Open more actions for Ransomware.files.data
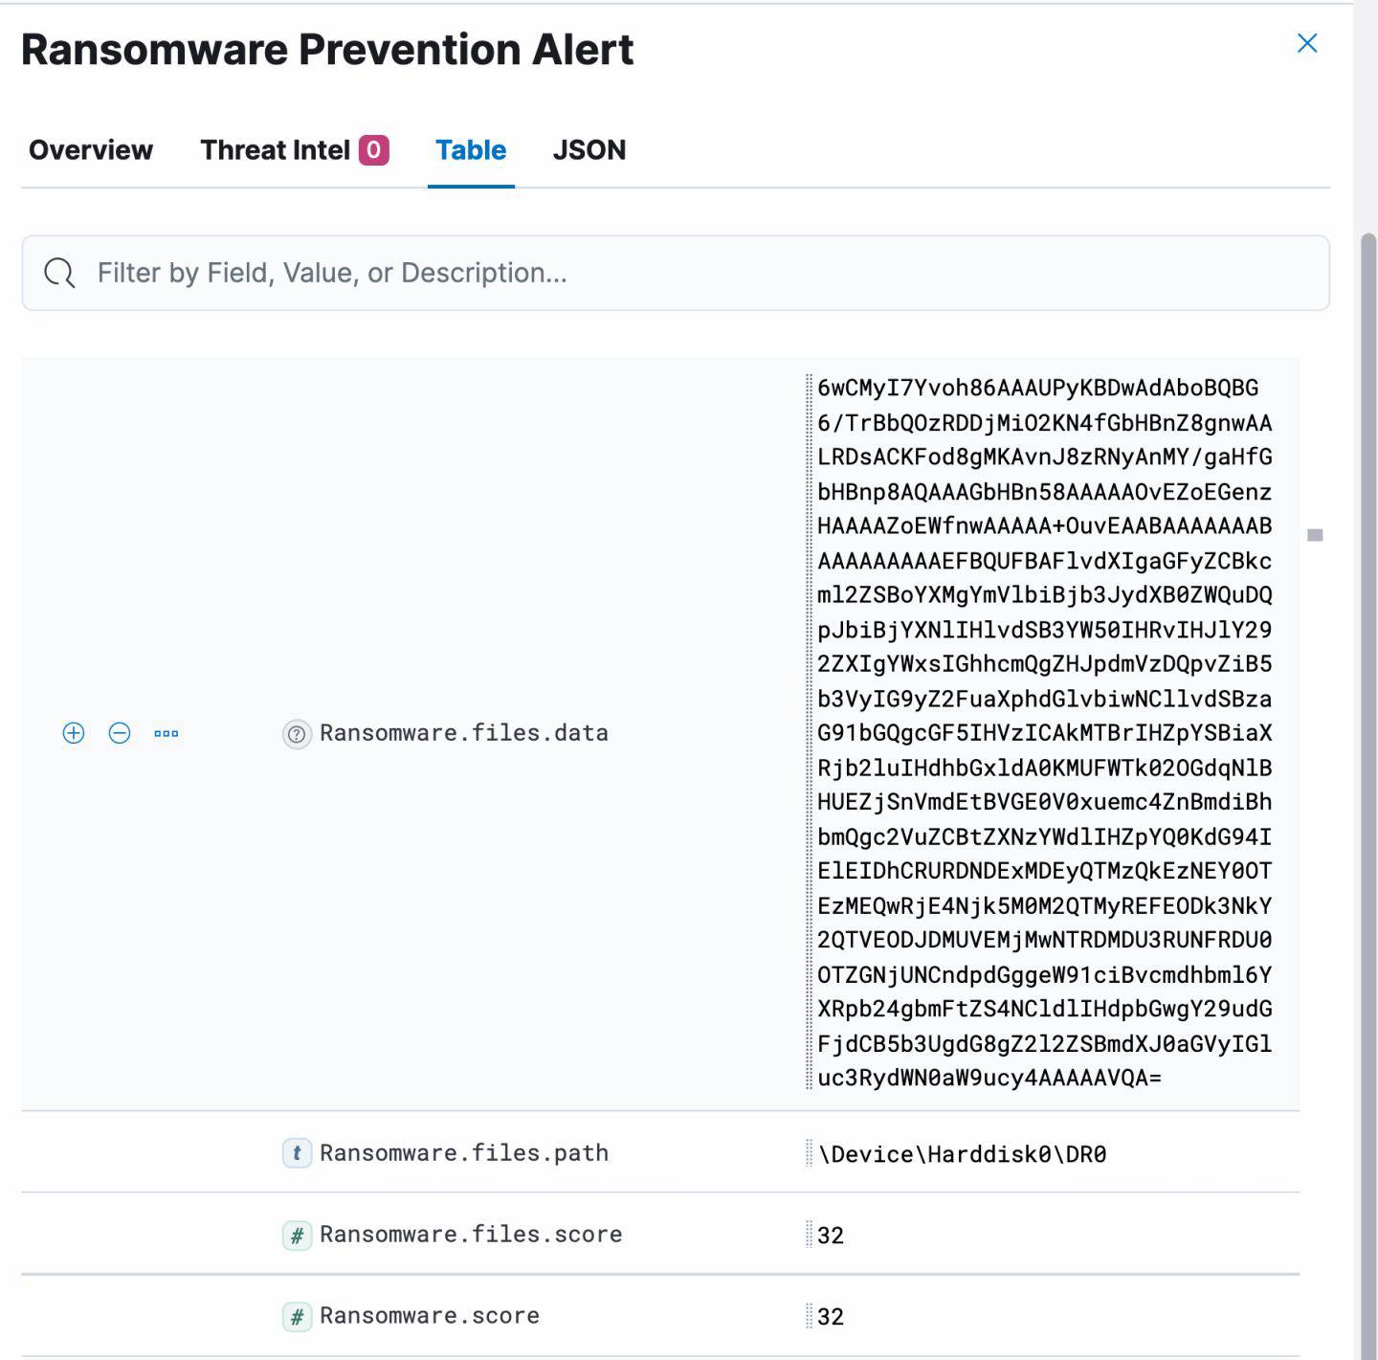The image size is (1378, 1360). coord(167,733)
